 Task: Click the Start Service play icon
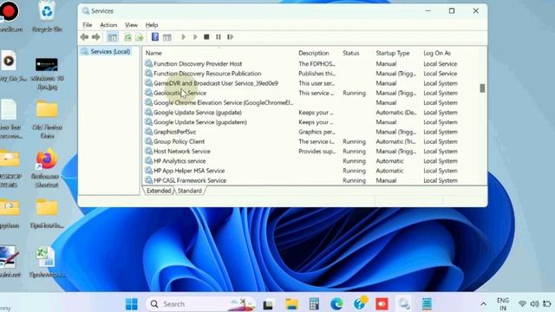pyautogui.click(x=183, y=36)
